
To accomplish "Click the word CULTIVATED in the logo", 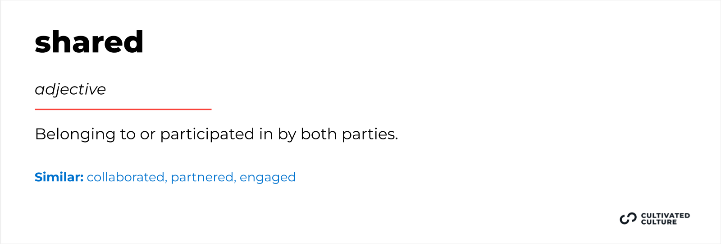I will click(x=665, y=216).
